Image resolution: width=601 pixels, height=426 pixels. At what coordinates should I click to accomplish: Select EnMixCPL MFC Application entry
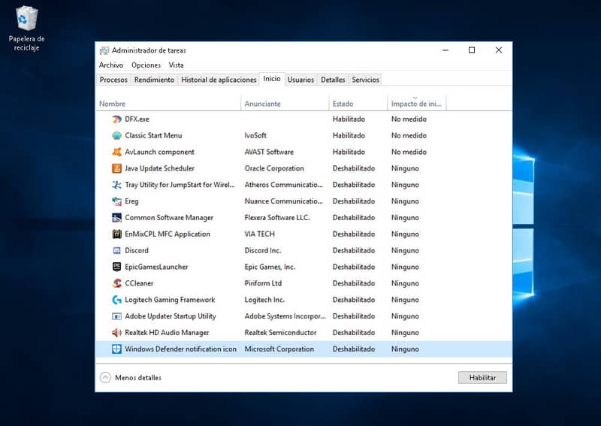pos(168,234)
